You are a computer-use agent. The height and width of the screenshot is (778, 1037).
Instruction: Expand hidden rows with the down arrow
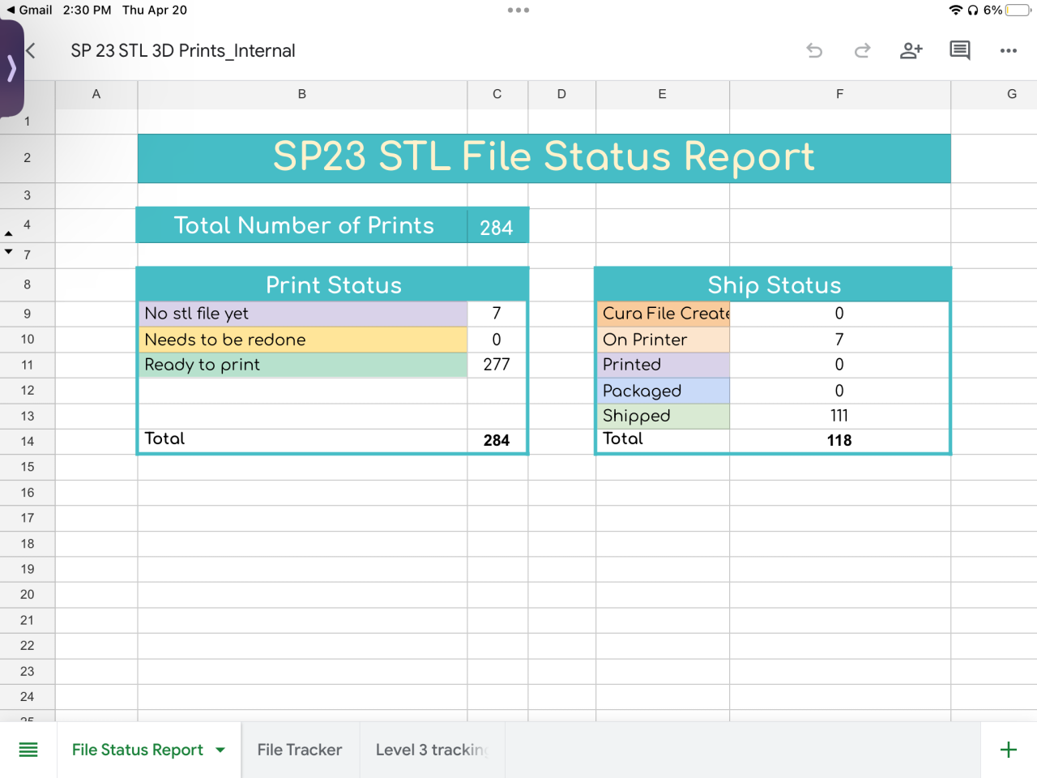[9, 252]
